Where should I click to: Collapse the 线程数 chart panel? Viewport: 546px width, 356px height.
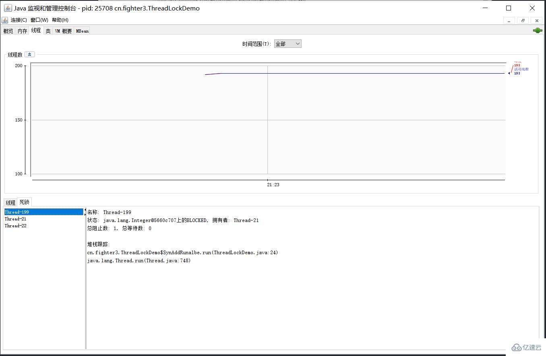click(29, 54)
